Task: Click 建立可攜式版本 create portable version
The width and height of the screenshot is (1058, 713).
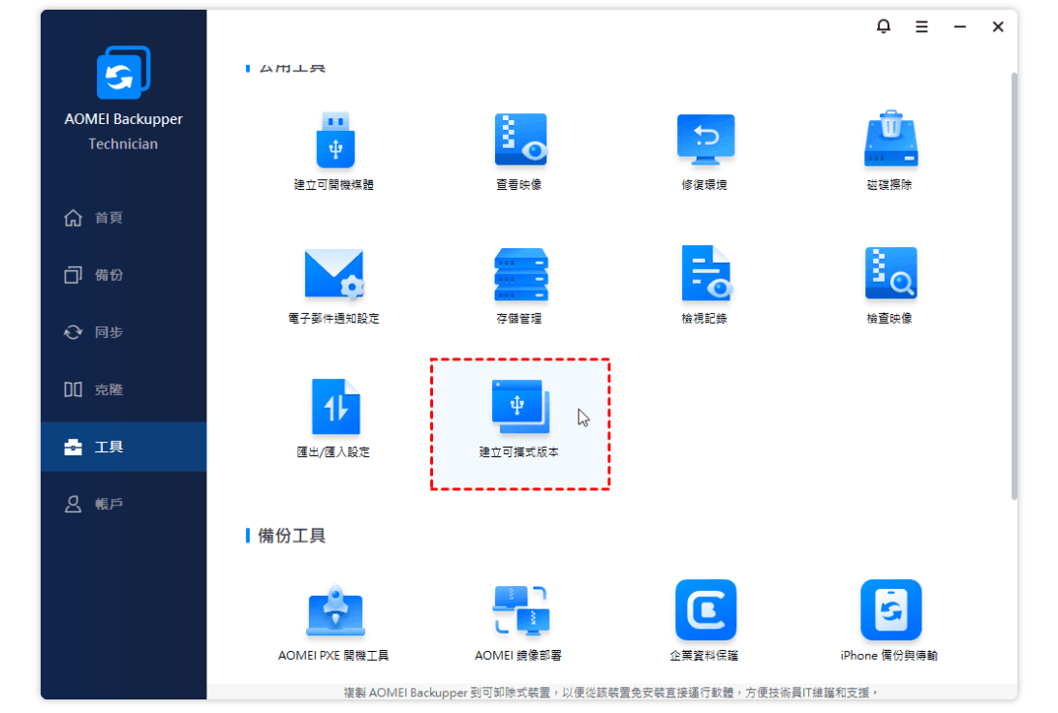Action: (520, 423)
